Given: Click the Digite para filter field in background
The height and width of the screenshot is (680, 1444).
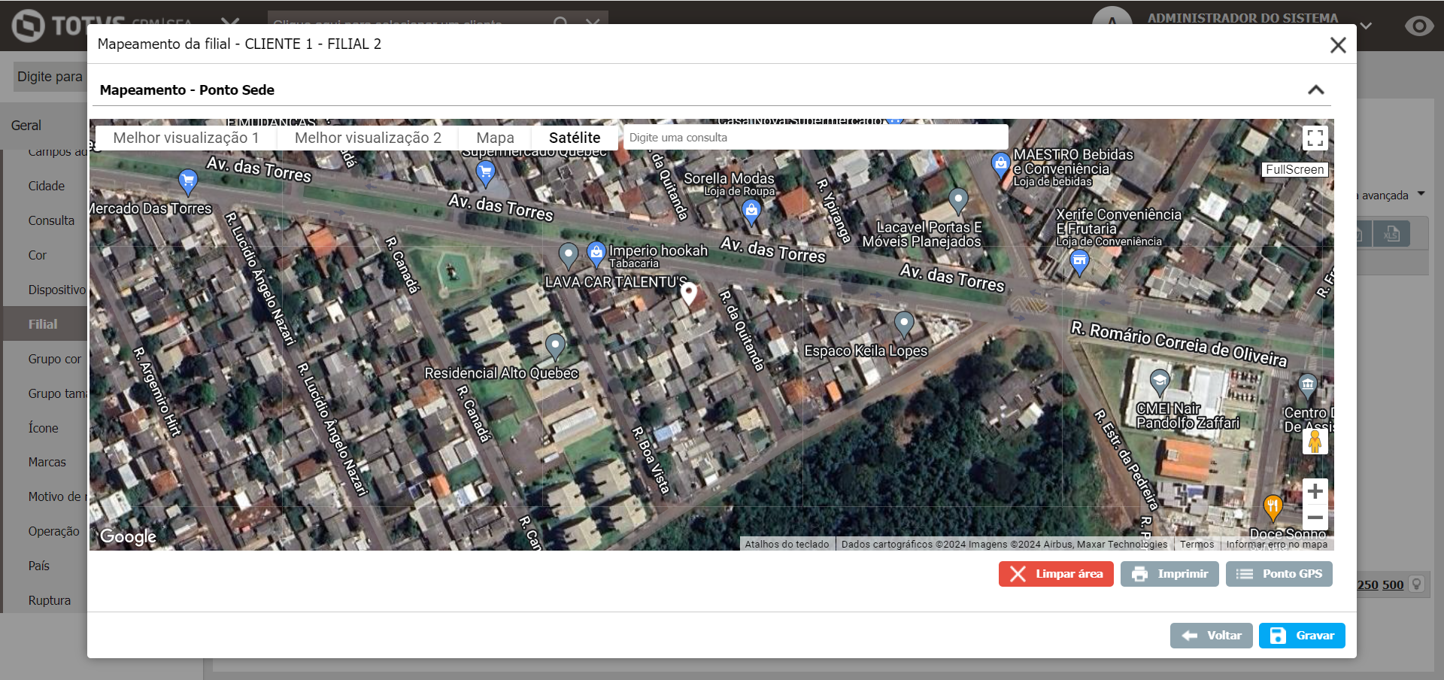Looking at the screenshot, I should tap(50, 77).
